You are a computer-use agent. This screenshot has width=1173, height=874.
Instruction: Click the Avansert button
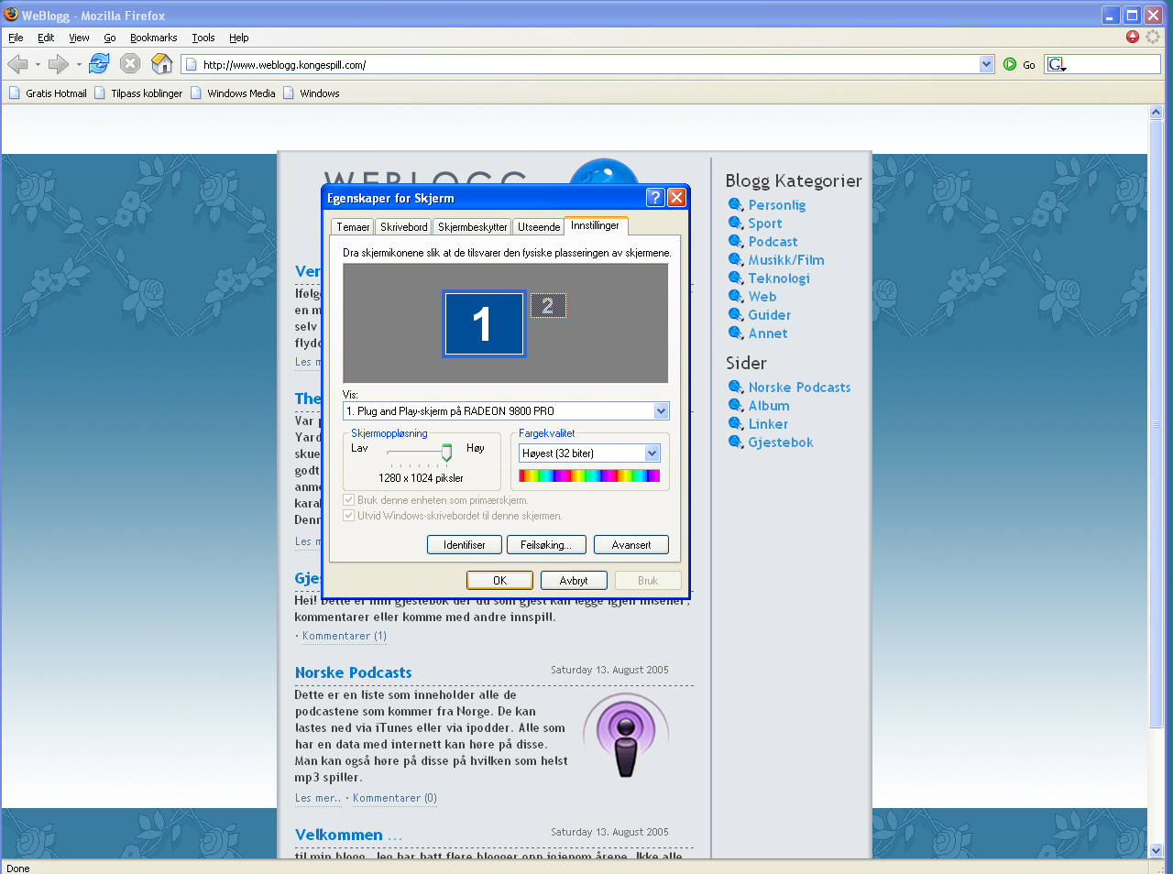[631, 544]
